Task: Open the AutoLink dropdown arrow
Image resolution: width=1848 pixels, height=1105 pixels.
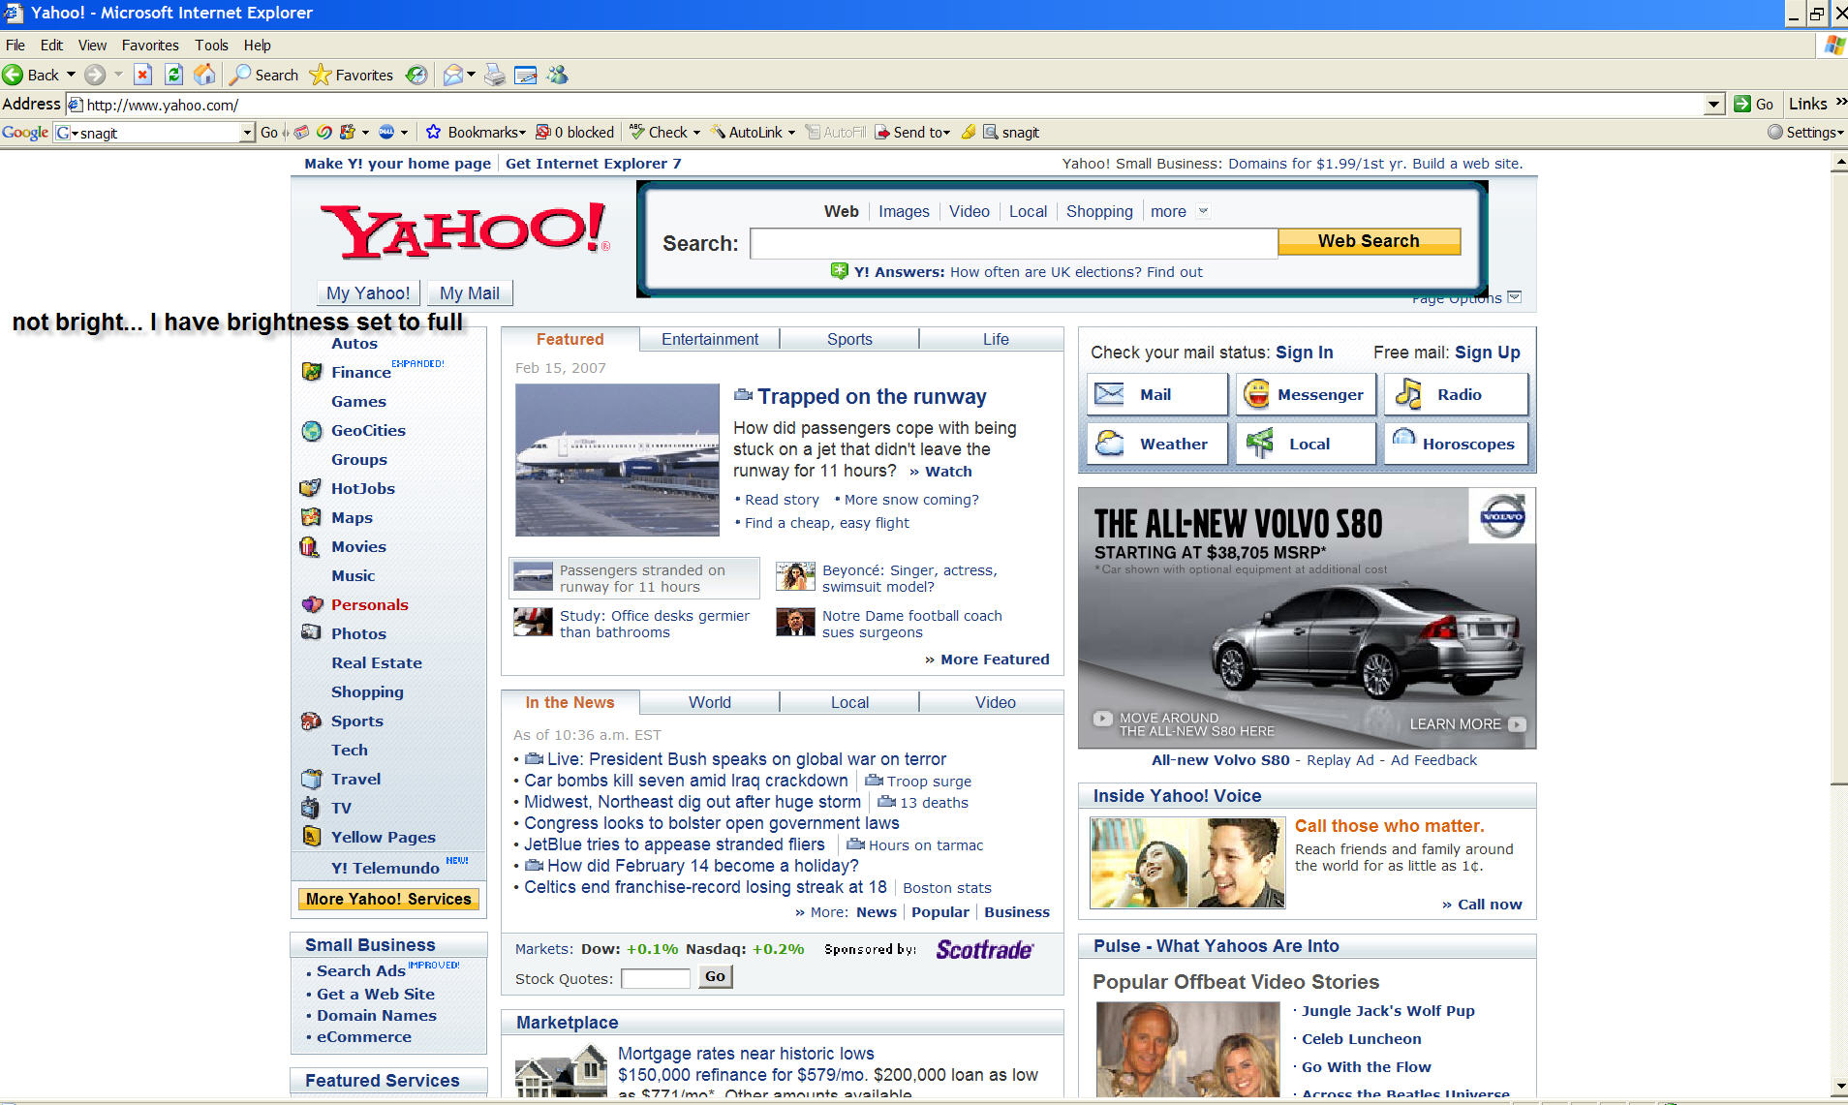Action: point(791,133)
